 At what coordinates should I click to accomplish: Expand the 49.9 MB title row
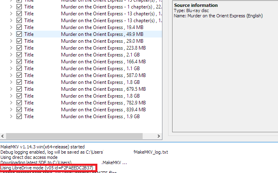[11, 34]
